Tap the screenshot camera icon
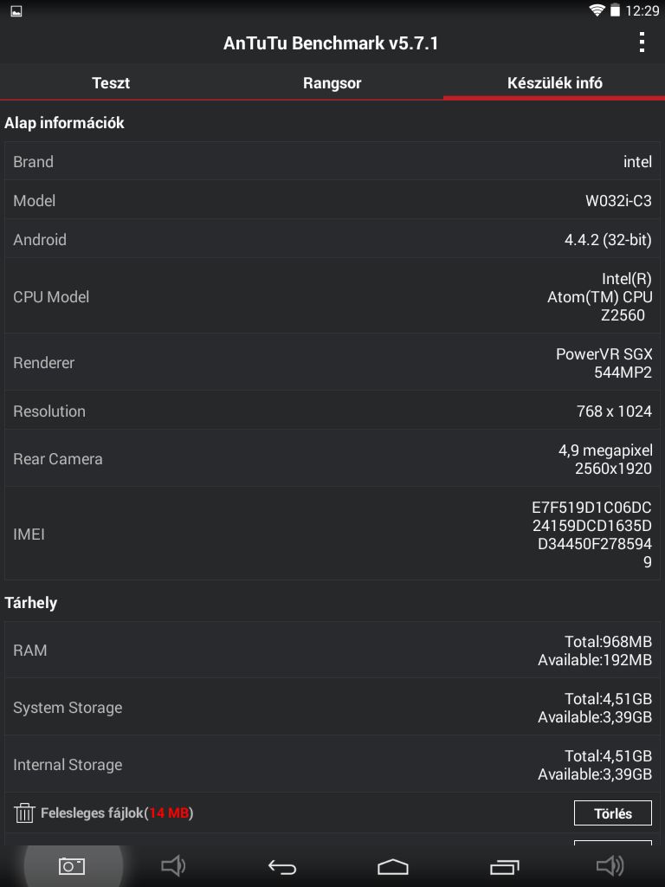This screenshot has width=665, height=887. pos(72,865)
